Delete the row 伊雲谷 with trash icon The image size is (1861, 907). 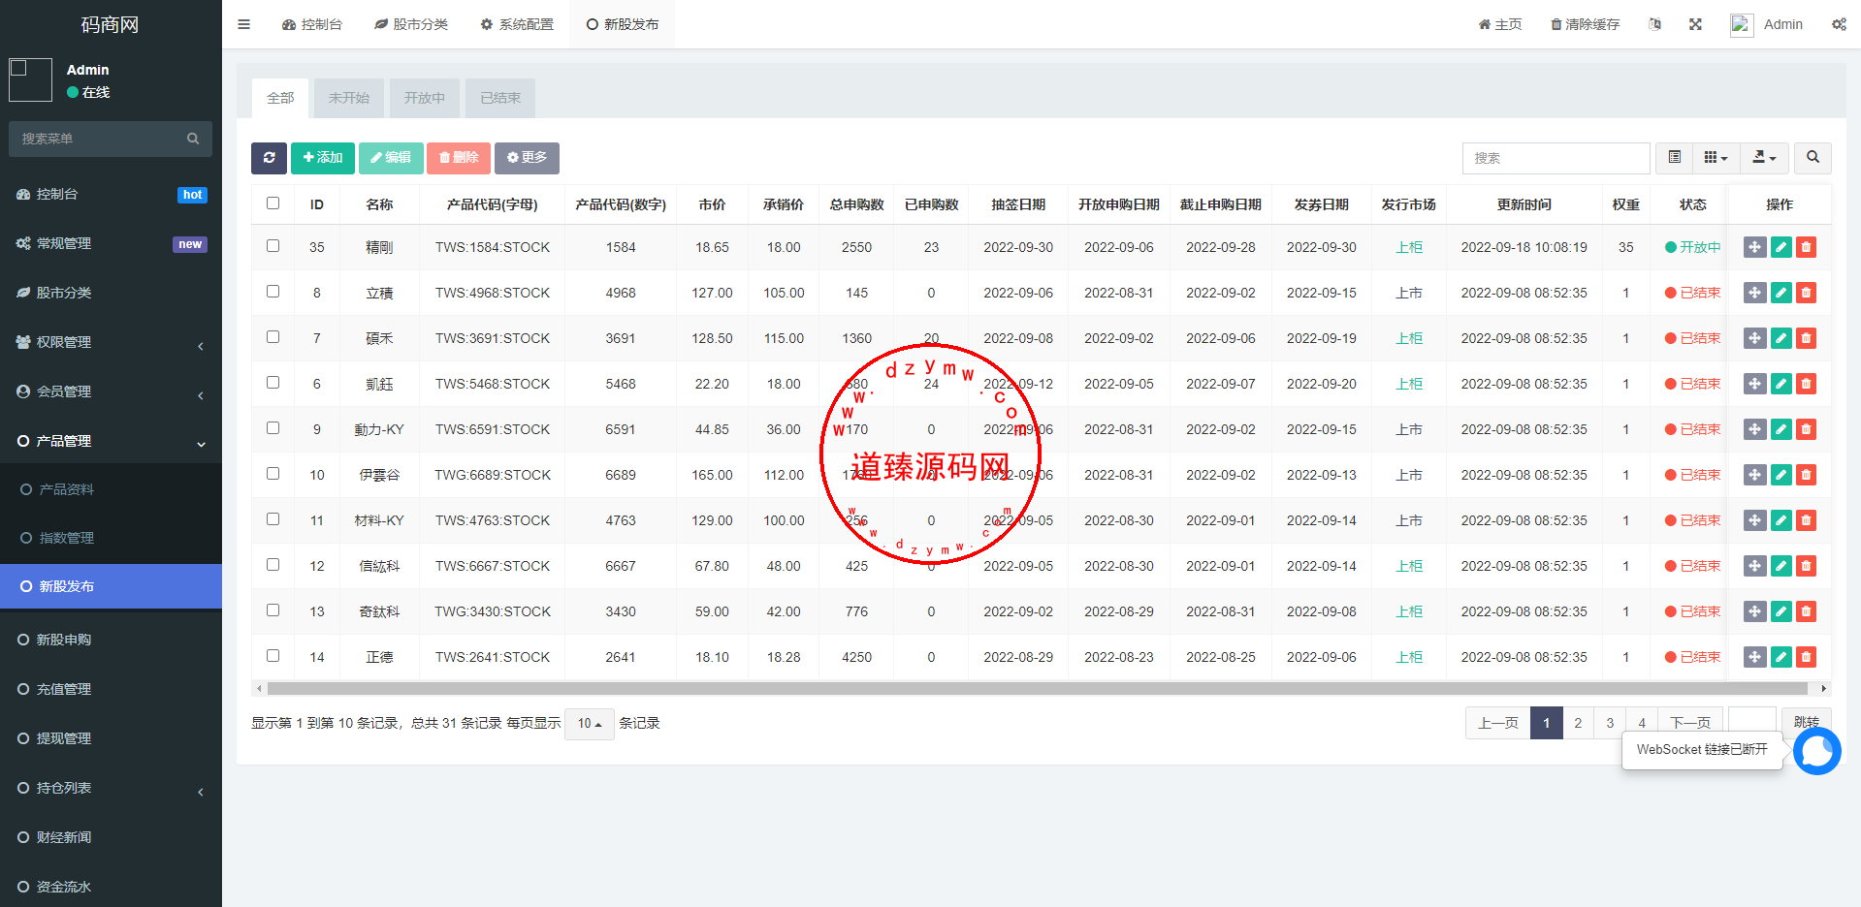1806,475
